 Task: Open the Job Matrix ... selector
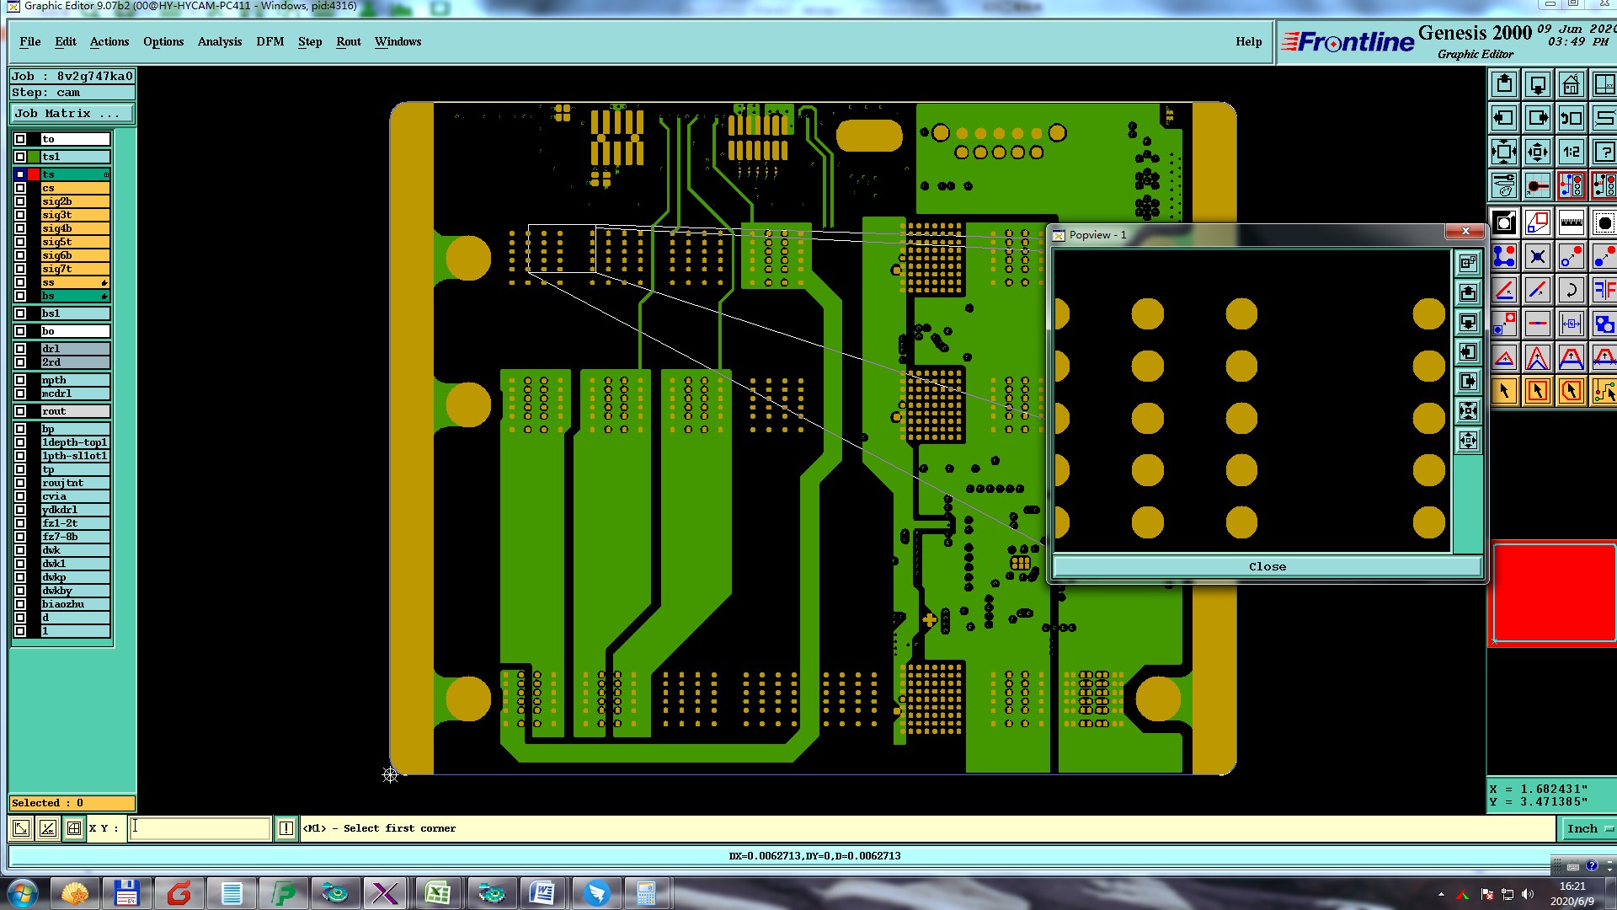pyautogui.click(x=72, y=114)
